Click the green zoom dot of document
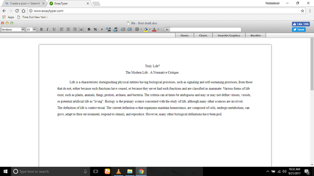Screen dimensions: 314x176 click(12, 23)
